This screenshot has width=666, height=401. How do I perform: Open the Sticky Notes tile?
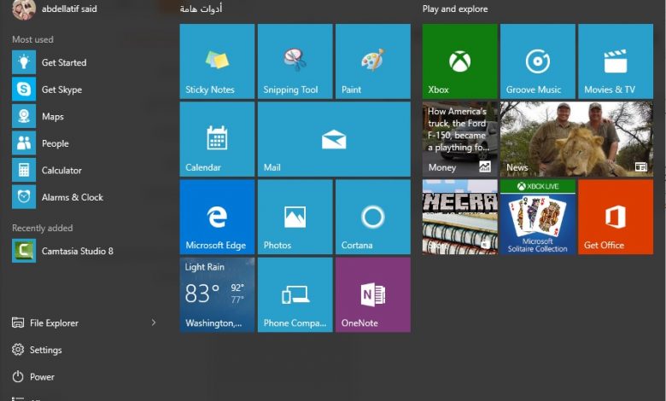(x=217, y=61)
